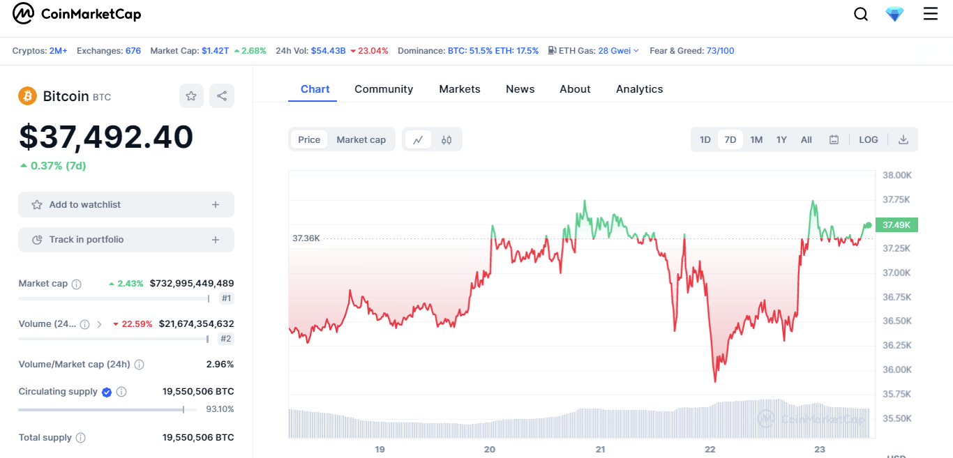The height and width of the screenshot is (458, 953).
Task: Expand the Volume (24h) chevron arrow
Action: pyautogui.click(x=99, y=324)
